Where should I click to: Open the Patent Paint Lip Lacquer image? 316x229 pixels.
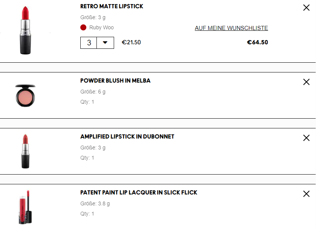(25, 207)
